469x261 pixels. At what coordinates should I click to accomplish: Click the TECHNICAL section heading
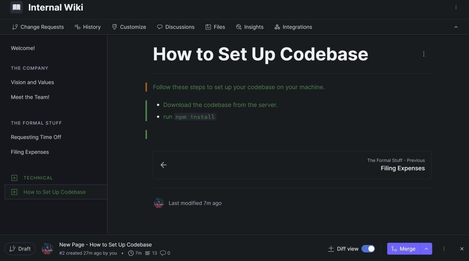[x=38, y=178]
